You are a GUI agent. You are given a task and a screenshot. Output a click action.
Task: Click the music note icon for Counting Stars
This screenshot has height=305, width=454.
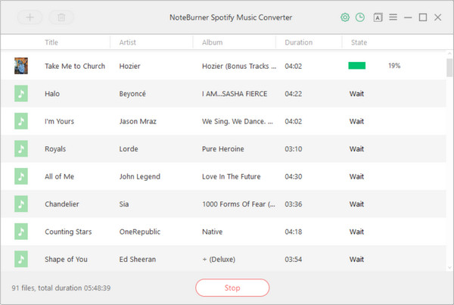(21, 231)
